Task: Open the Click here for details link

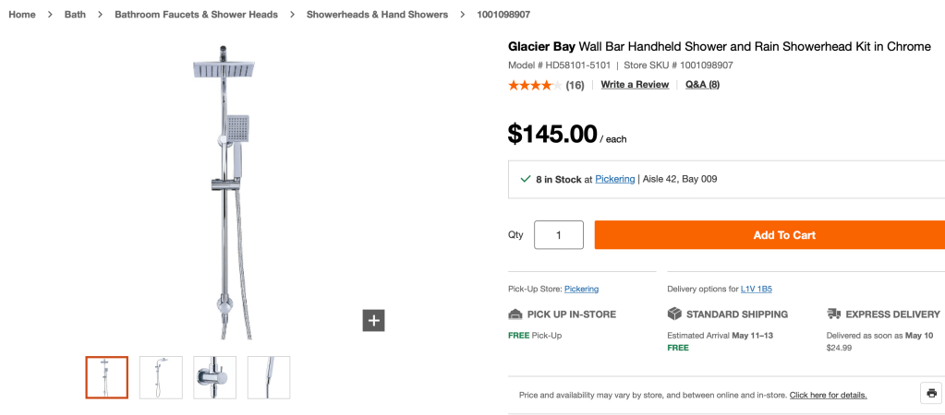Action: click(828, 395)
